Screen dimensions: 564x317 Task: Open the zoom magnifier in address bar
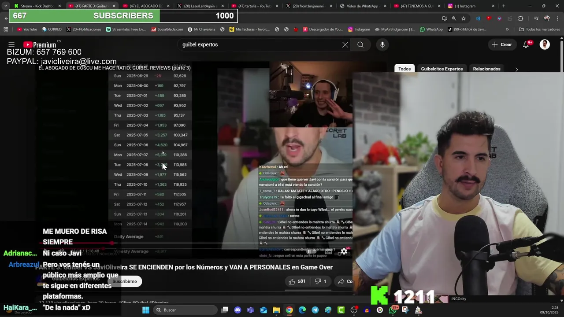[454, 18]
